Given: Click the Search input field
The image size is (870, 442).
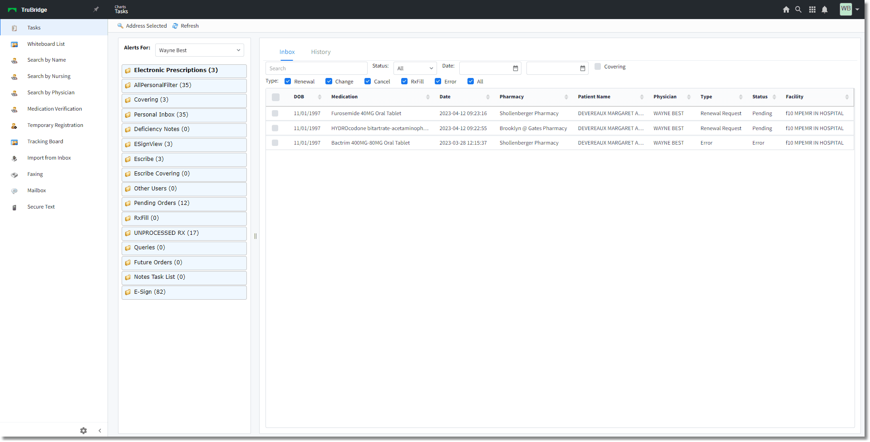Looking at the screenshot, I should pos(316,68).
